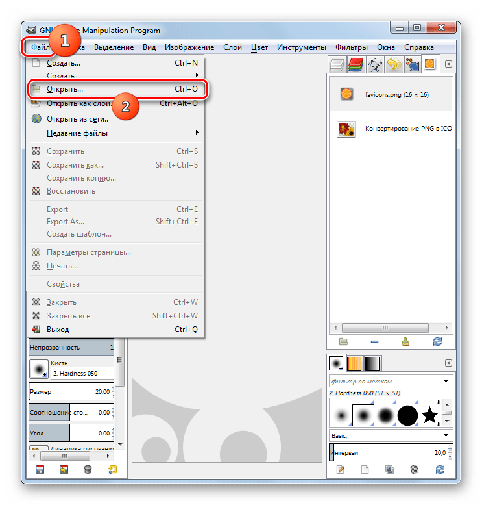Select the orange thumbnail dock tab
Viewport: 482px width, 505px height.
tap(430, 64)
